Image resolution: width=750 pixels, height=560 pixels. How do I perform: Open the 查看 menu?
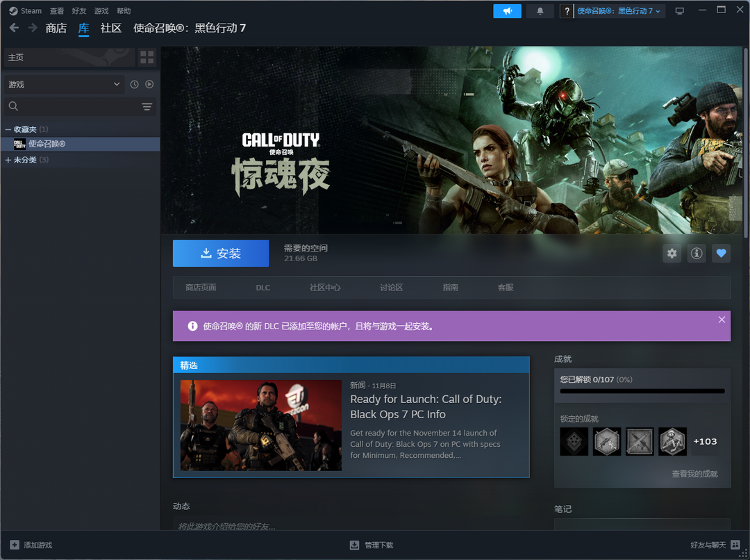point(57,11)
